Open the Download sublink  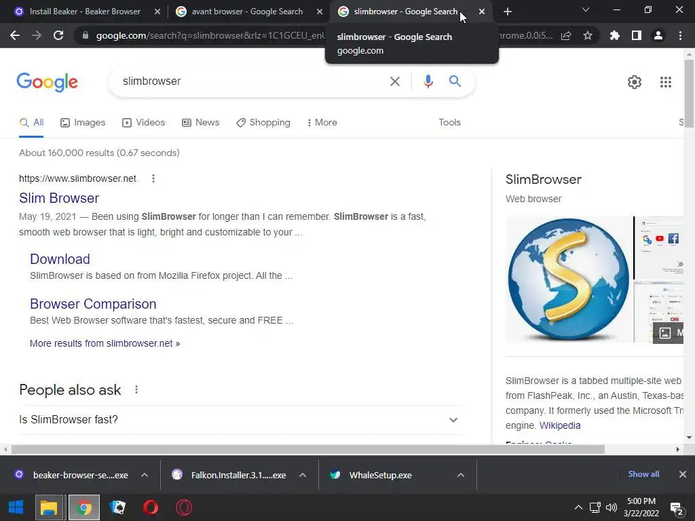60,258
